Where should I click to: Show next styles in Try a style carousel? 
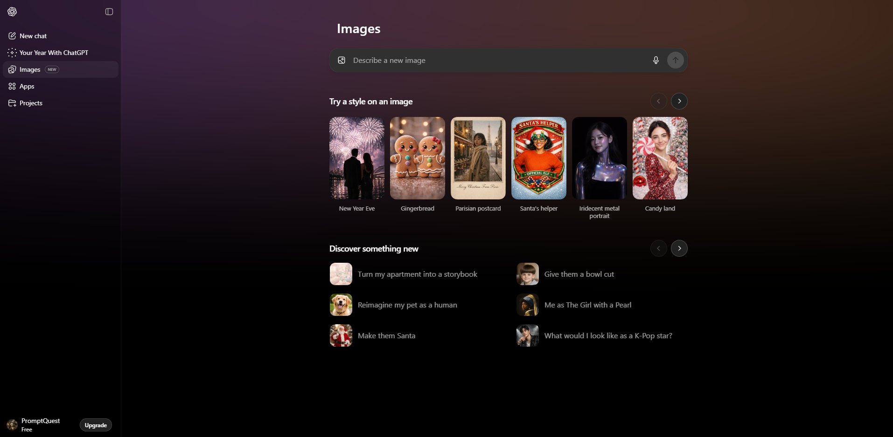pos(679,101)
